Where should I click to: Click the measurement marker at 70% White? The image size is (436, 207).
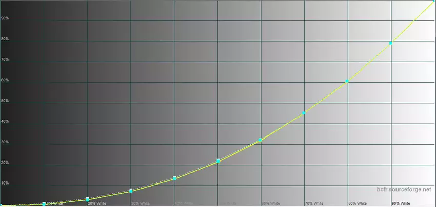pos(304,112)
